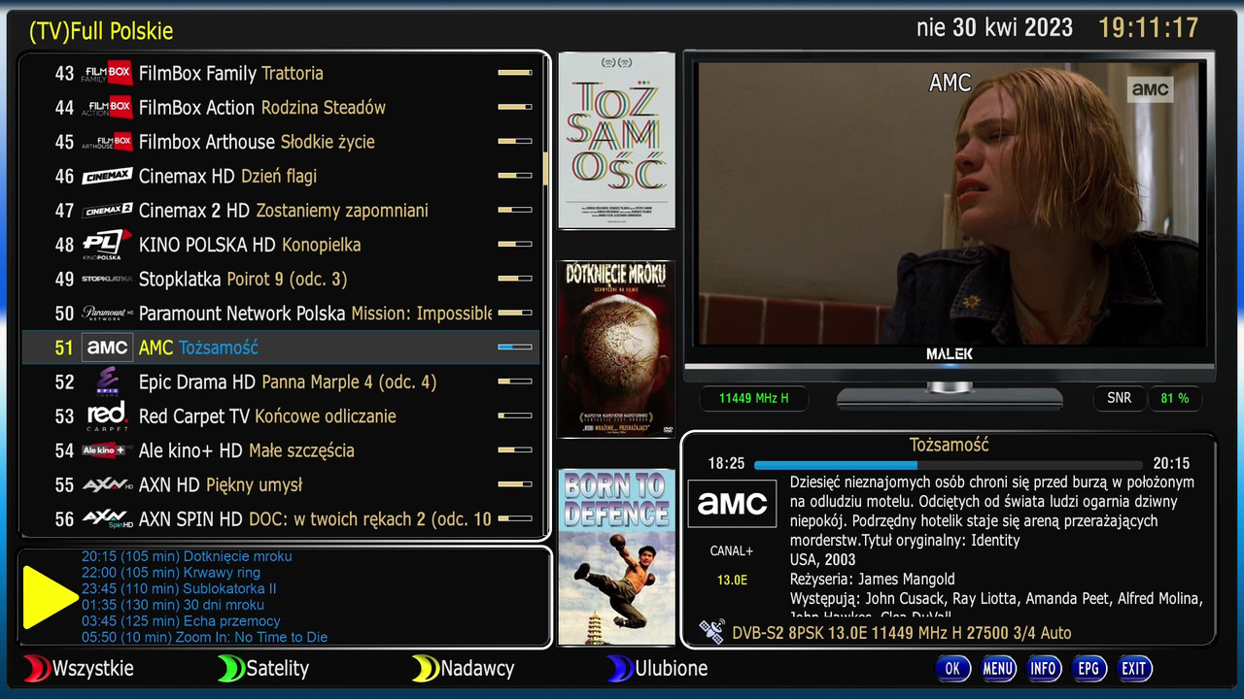This screenshot has height=699, width=1244.
Task: Click the 11449 MHz H frequency label
Action: [x=754, y=398]
